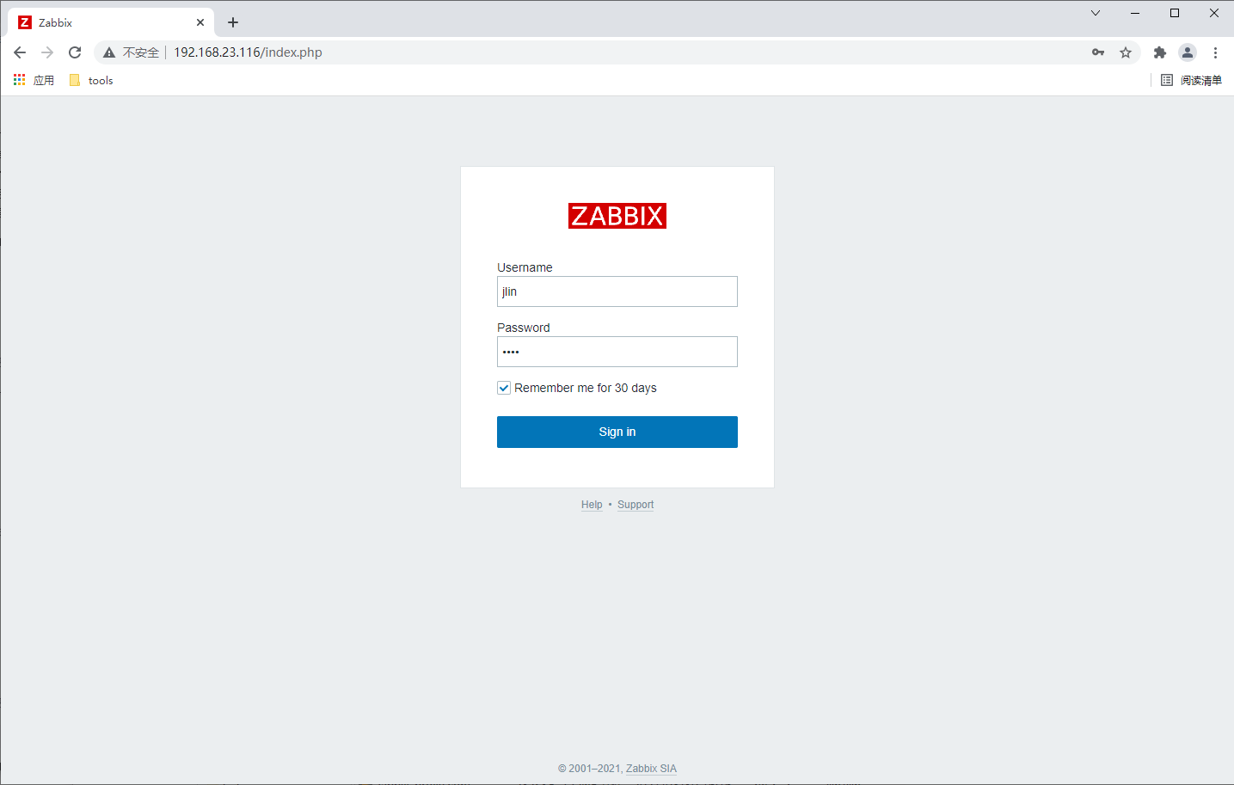The width and height of the screenshot is (1234, 785).
Task: Open a new browser tab
Action: (233, 22)
